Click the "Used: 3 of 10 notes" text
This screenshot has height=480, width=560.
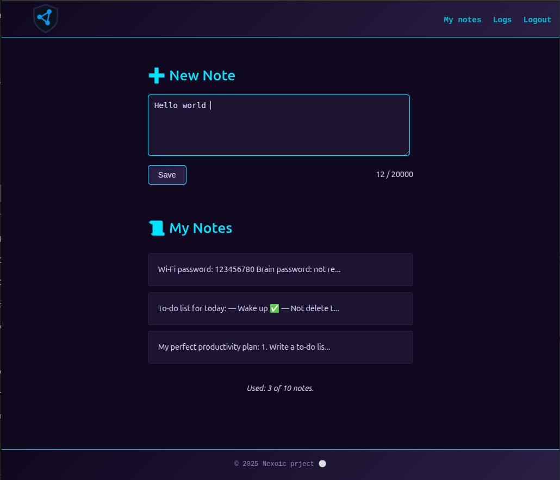280,388
